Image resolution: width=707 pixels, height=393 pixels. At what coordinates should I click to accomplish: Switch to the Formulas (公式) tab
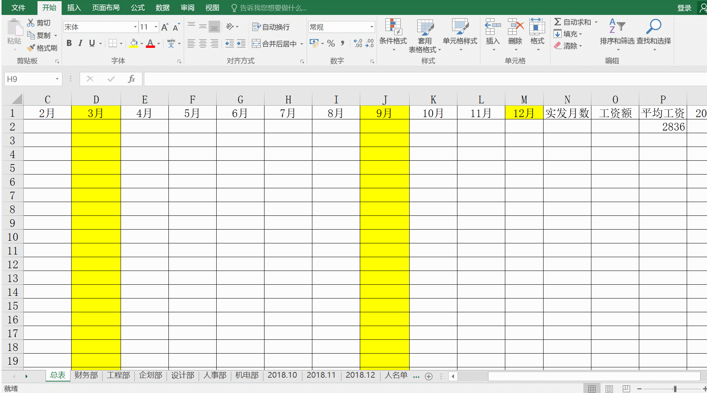[x=137, y=8]
